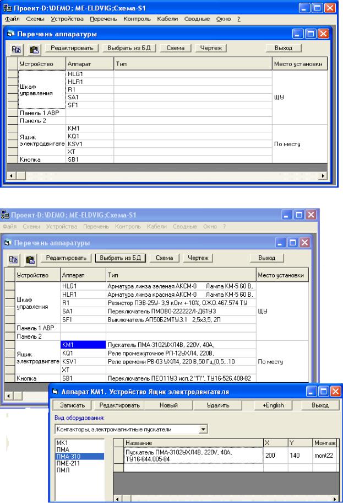This screenshot has height=503, width=343.
Task: Click the mont22 cell in Монтаж column
Action: point(325,455)
